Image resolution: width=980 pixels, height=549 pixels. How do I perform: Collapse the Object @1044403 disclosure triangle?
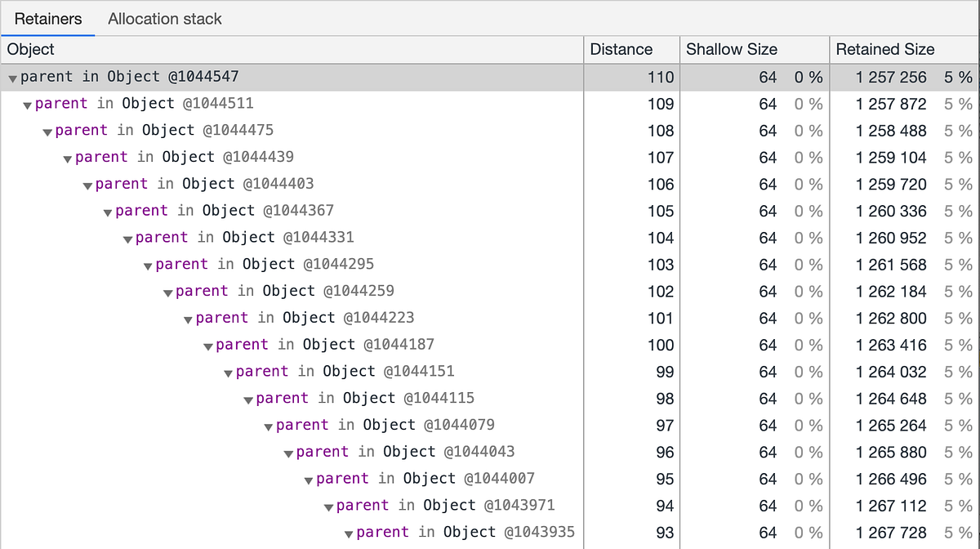(87, 186)
